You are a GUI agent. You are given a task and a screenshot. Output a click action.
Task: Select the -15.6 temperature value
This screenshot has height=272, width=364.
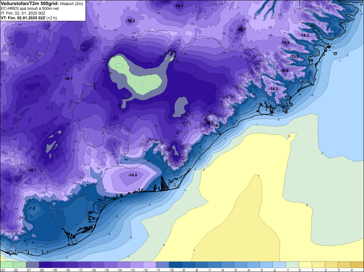click(285, 43)
